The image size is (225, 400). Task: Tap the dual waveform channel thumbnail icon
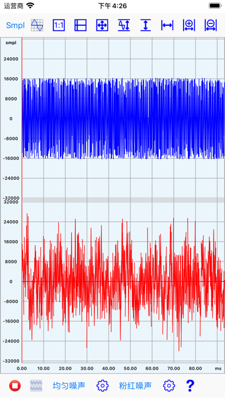36,386
